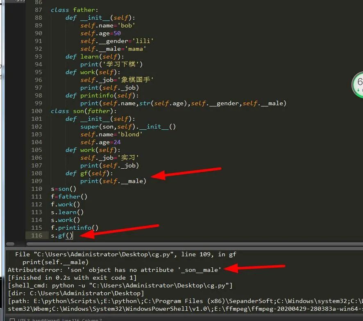Click the number 24 on line 104
This screenshot has height=321, width=363.
pyautogui.click(x=117, y=142)
